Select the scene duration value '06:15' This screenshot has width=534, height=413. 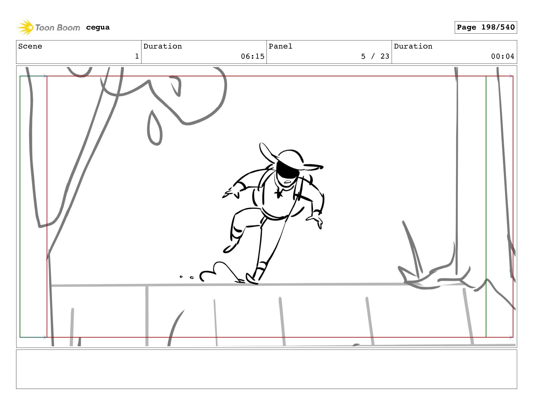[x=252, y=56]
